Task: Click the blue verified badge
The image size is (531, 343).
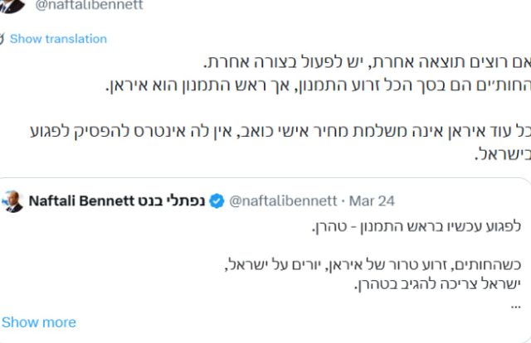Action: point(216,200)
